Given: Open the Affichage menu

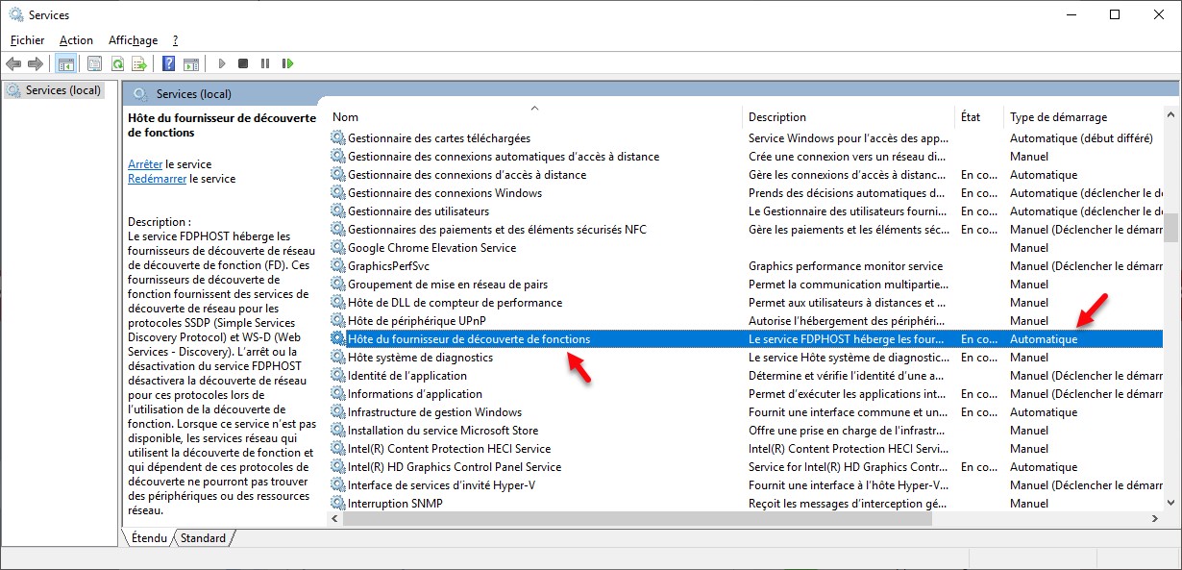Looking at the screenshot, I should tap(133, 40).
